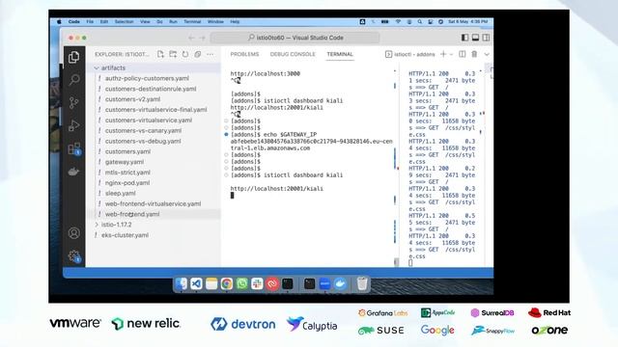Toggle the secondary side bar layout

click(x=487, y=38)
